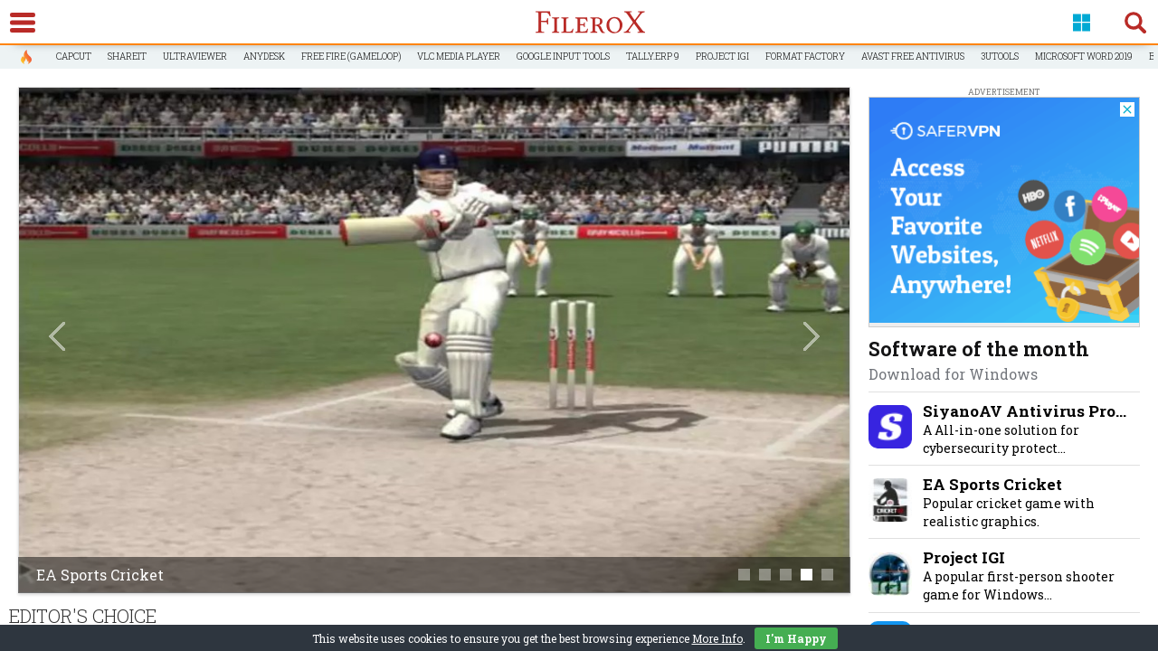
Task: Click the Editor's Choice heading
Action: click(82, 617)
